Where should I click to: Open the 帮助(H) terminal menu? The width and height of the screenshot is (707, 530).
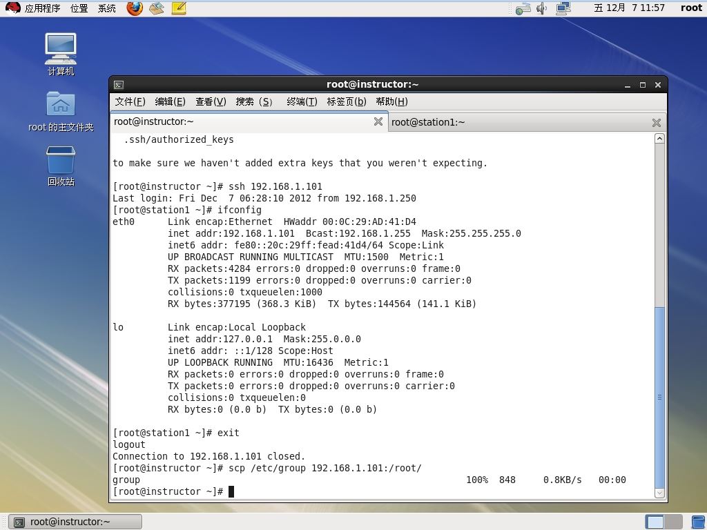(x=391, y=102)
